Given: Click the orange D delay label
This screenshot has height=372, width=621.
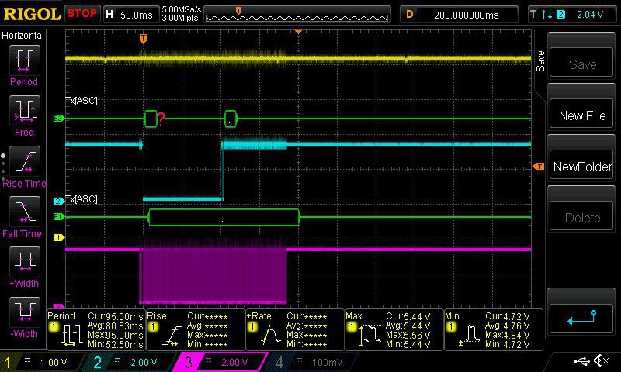Looking at the screenshot, I should click(x=410, y=15).
